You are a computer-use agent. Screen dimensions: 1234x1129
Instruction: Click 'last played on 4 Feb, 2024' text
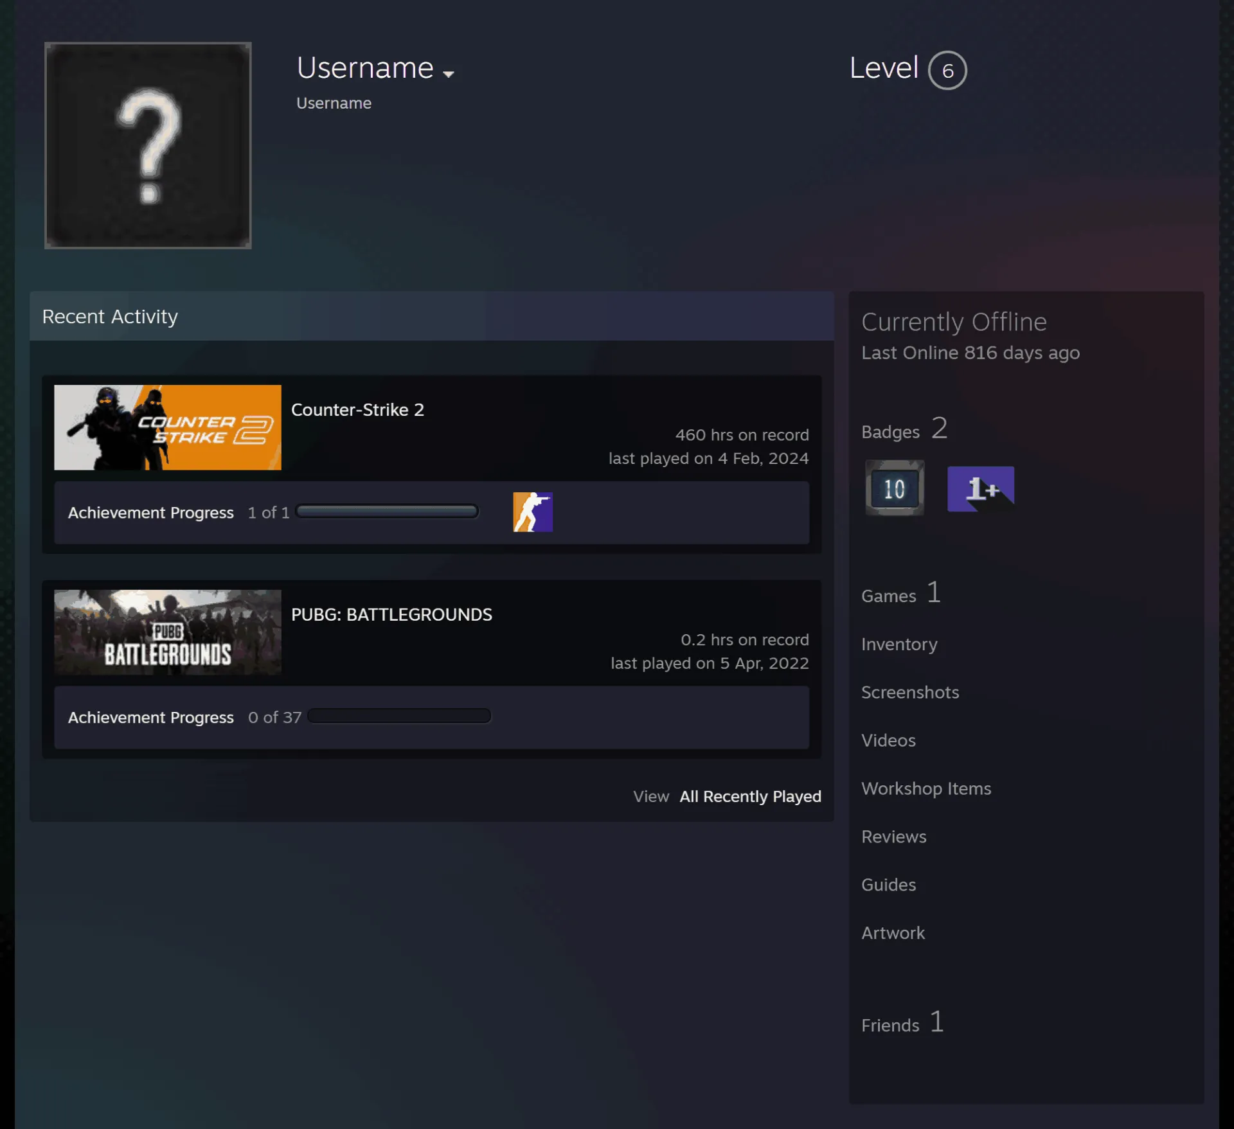[x=708, y=458]
